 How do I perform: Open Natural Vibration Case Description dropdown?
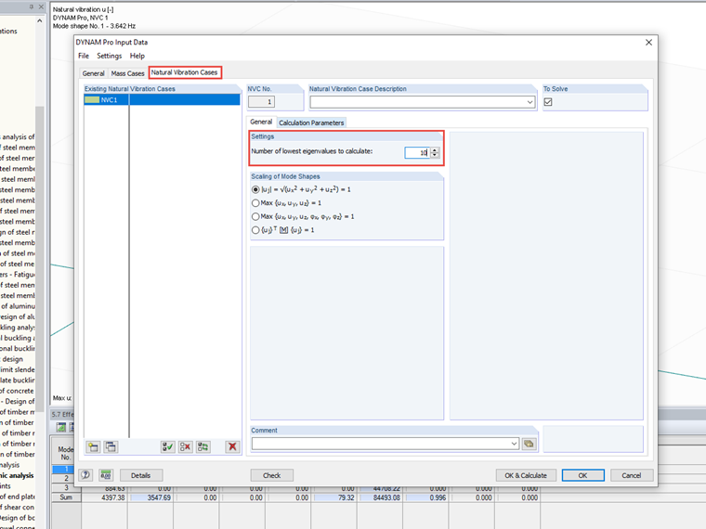point(529,102)
